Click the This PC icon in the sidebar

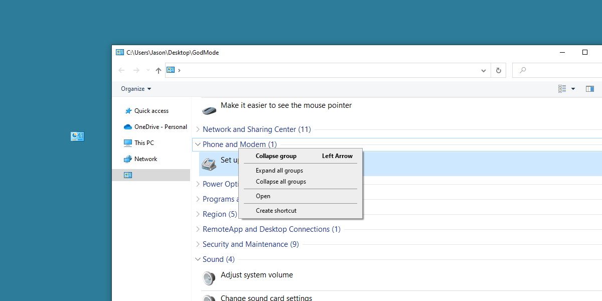click(127, 142)
